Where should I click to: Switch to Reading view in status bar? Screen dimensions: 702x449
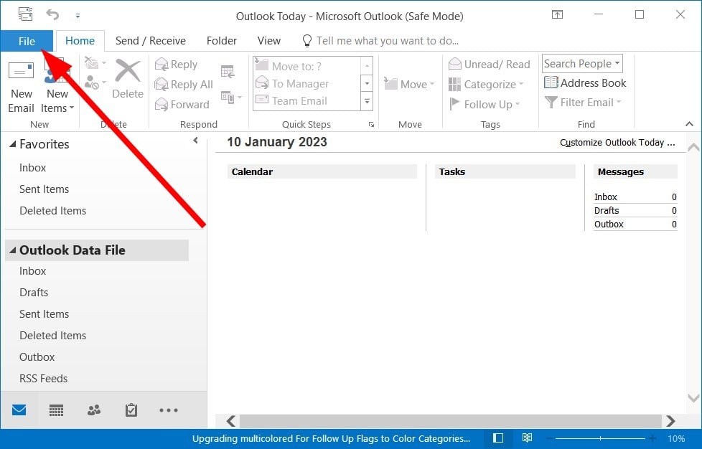(x=527, y=438)
